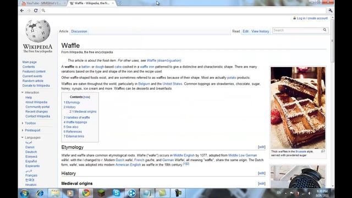Open the Discussion tab
The width and height of the screenshot is (352, 198).
point(79,31)
